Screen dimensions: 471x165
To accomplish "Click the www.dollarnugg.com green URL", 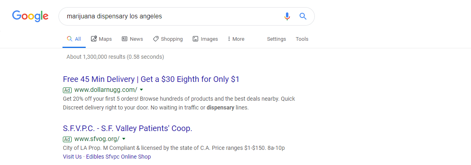I will point(106,89).
